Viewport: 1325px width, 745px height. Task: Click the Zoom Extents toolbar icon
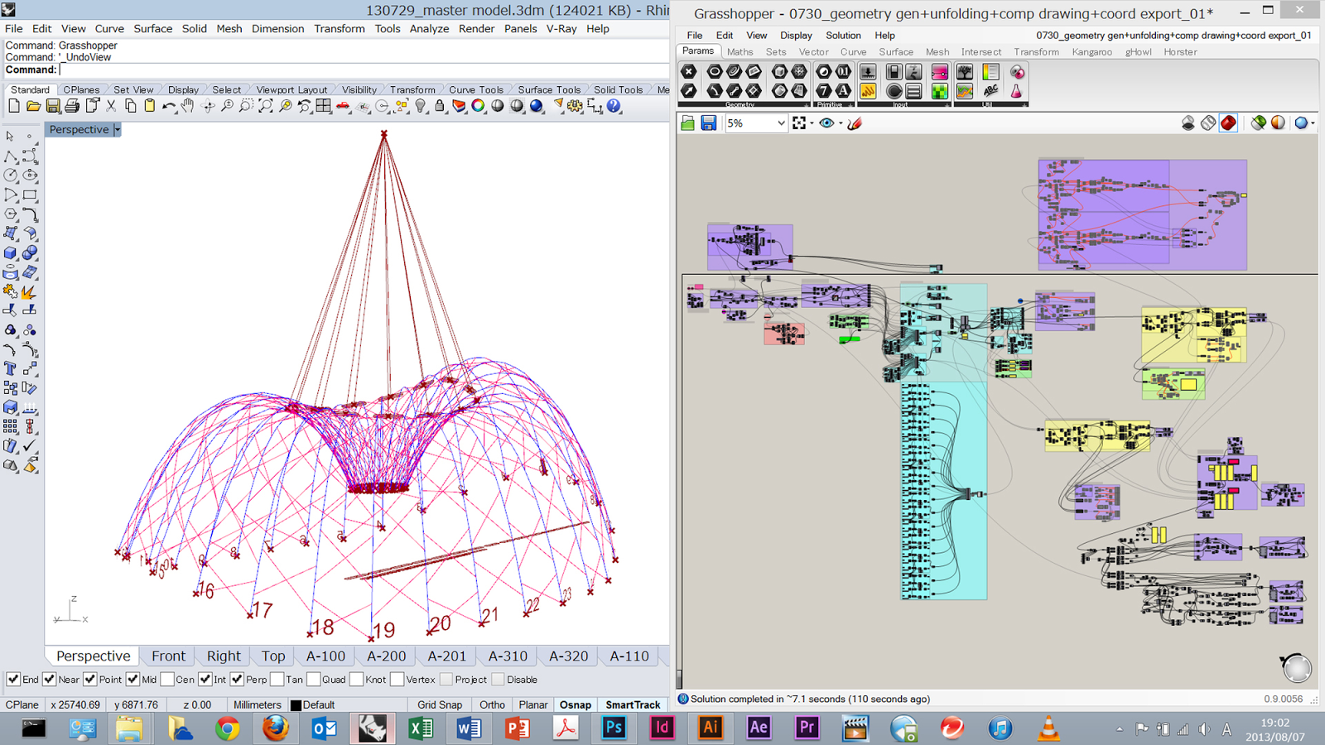pos(265,106)
